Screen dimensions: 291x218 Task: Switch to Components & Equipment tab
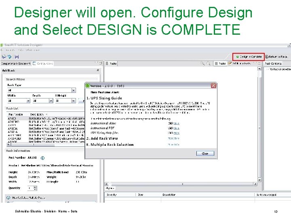pos(16,64)
